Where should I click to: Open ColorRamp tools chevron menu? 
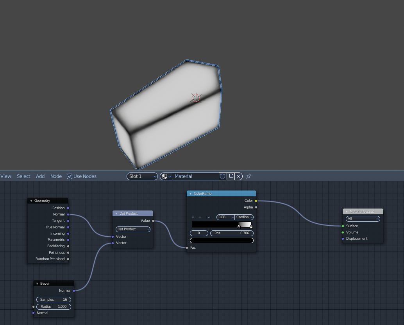coord(209,217)
